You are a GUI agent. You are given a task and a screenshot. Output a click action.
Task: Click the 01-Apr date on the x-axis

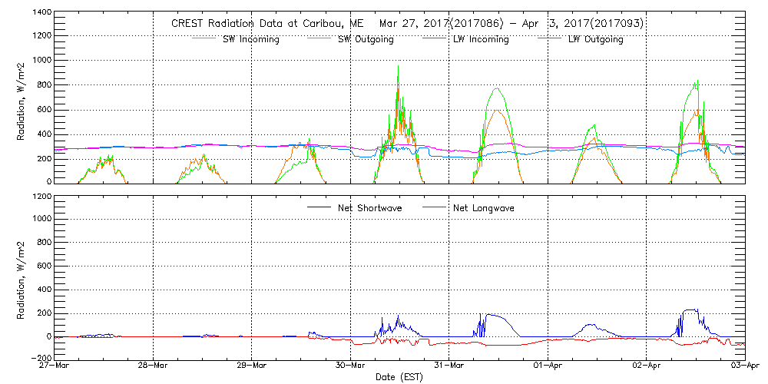[548, 366]
